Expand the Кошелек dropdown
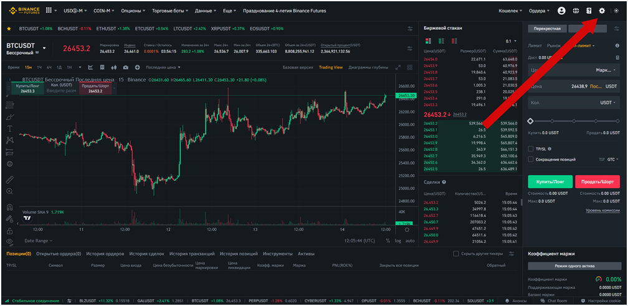Image resolution: width=628 pixels, height=306 pixels. click(510, 11)
